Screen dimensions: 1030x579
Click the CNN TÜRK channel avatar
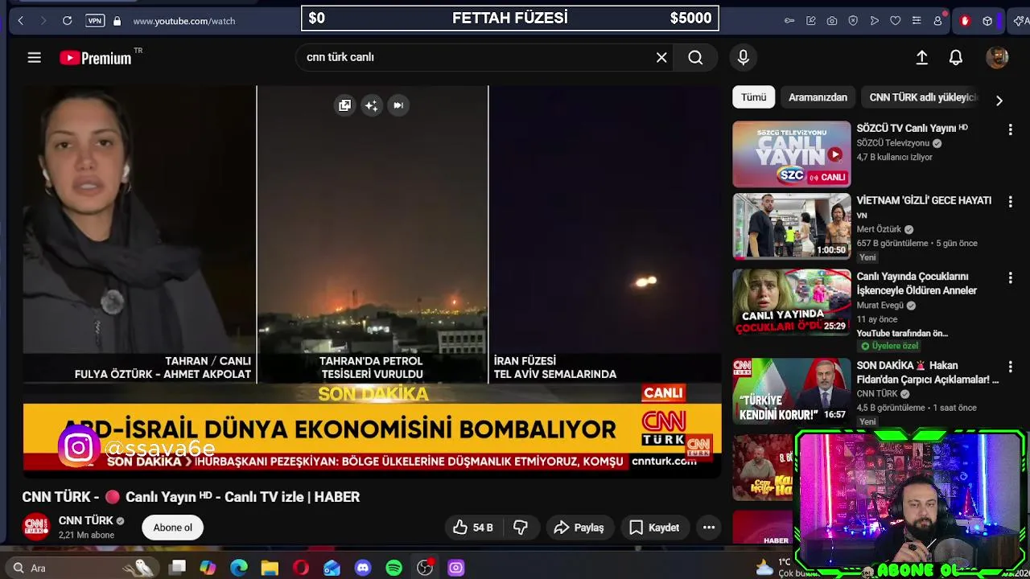click(x=35, y=527)
